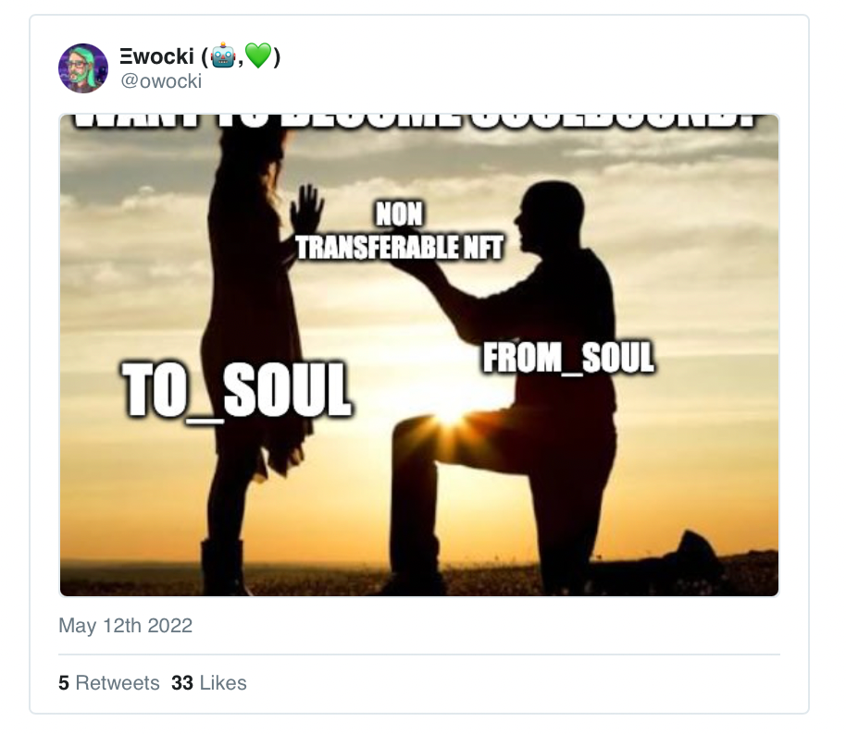Image resolution: width=846 pixels, height=734 pixels.
Task: Click the green heart emoji in the name
Action: point(258,56)
